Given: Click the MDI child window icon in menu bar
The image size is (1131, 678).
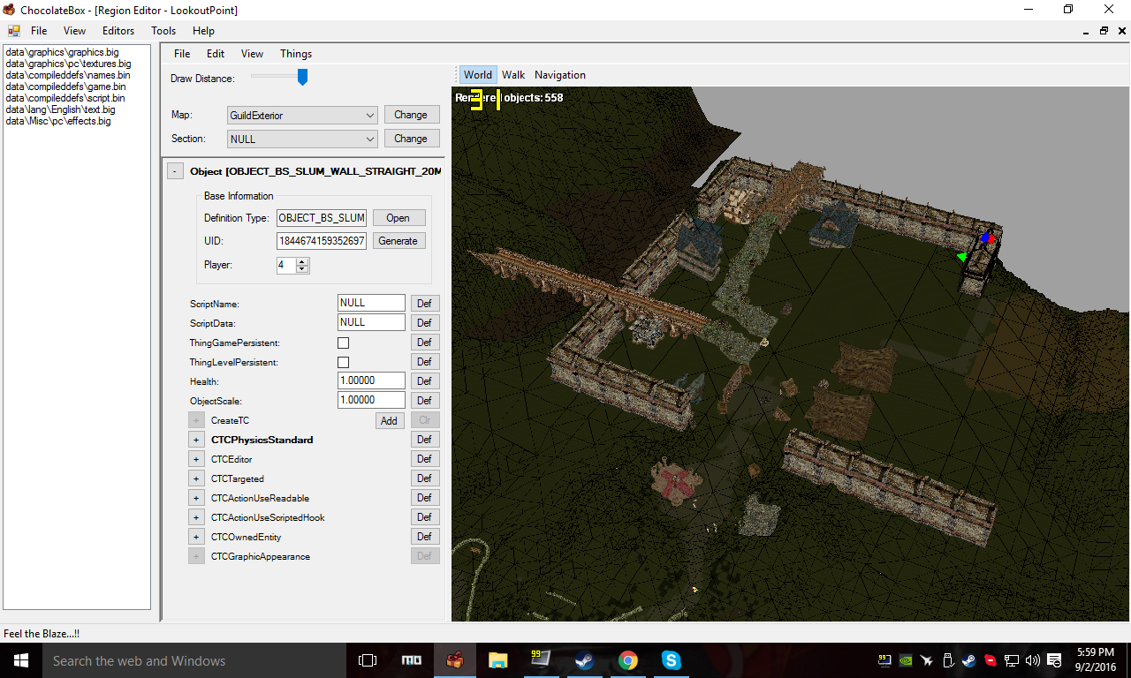Looking at the screenshot, I should pos(13,31).
